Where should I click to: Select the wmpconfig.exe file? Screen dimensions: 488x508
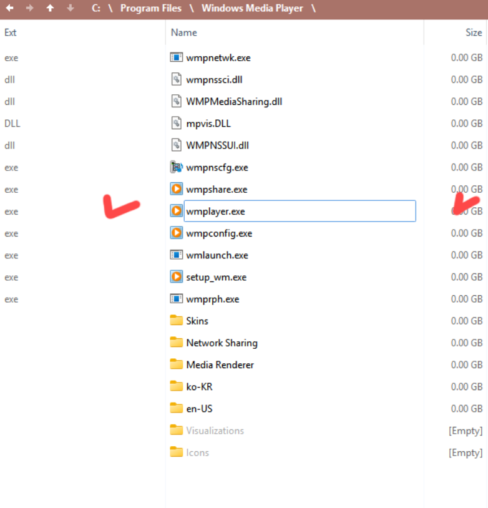pos(219,233)
